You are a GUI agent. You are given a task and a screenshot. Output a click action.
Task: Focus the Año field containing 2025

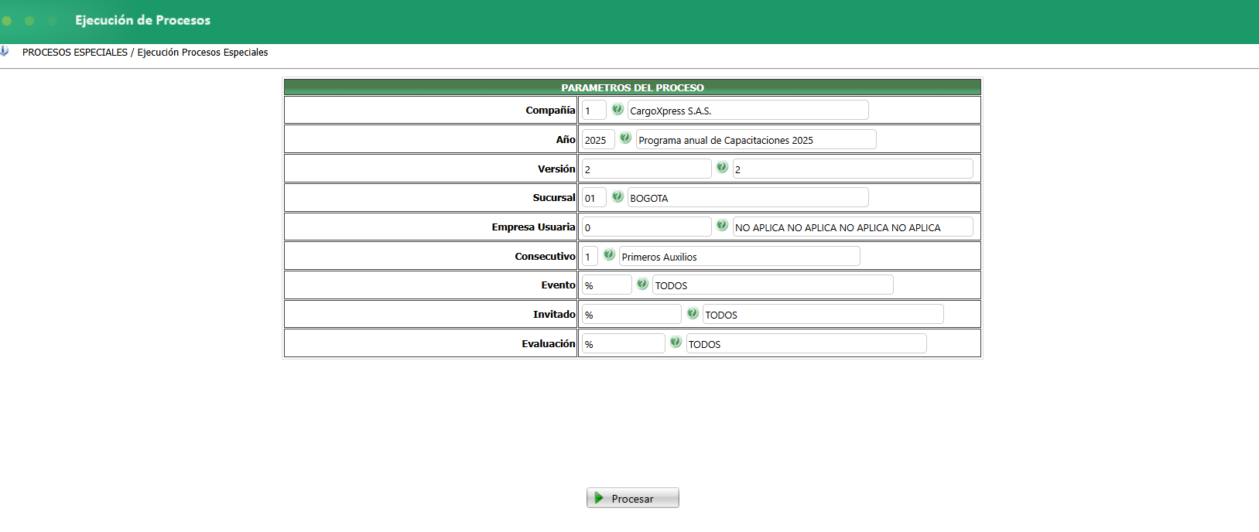click(598, 139)
